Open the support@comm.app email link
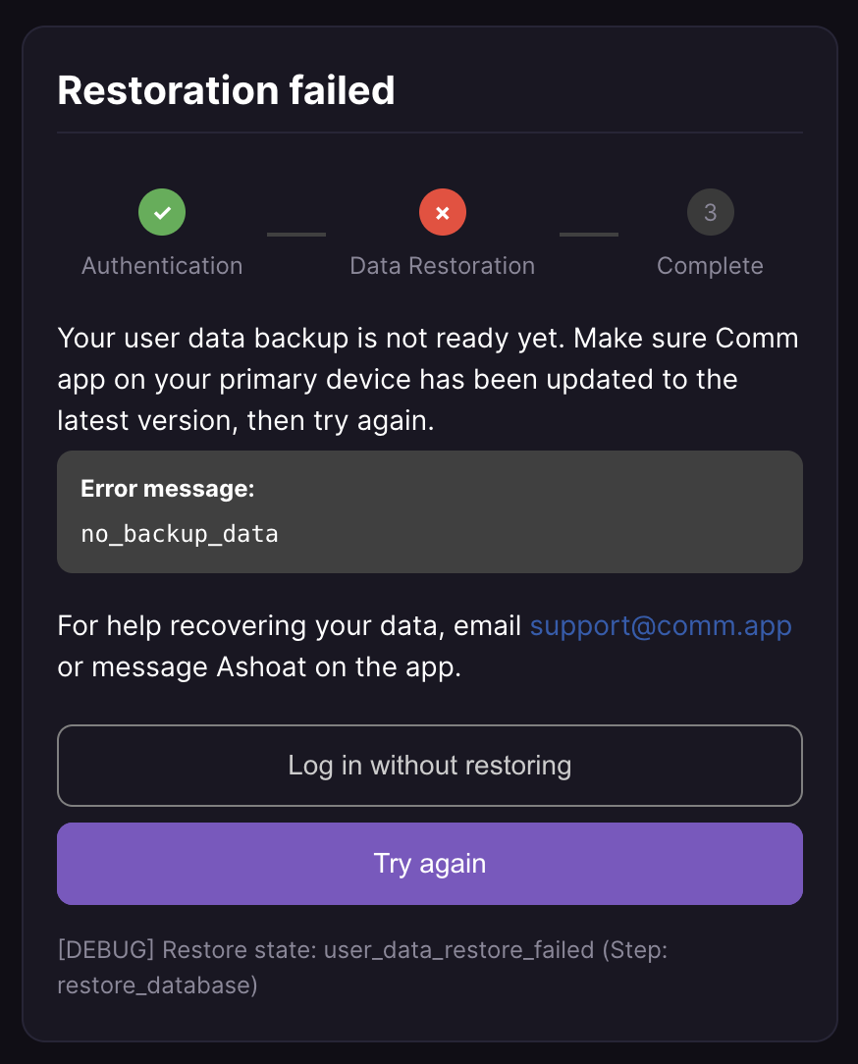The image size is (858, 1064). 661,625
